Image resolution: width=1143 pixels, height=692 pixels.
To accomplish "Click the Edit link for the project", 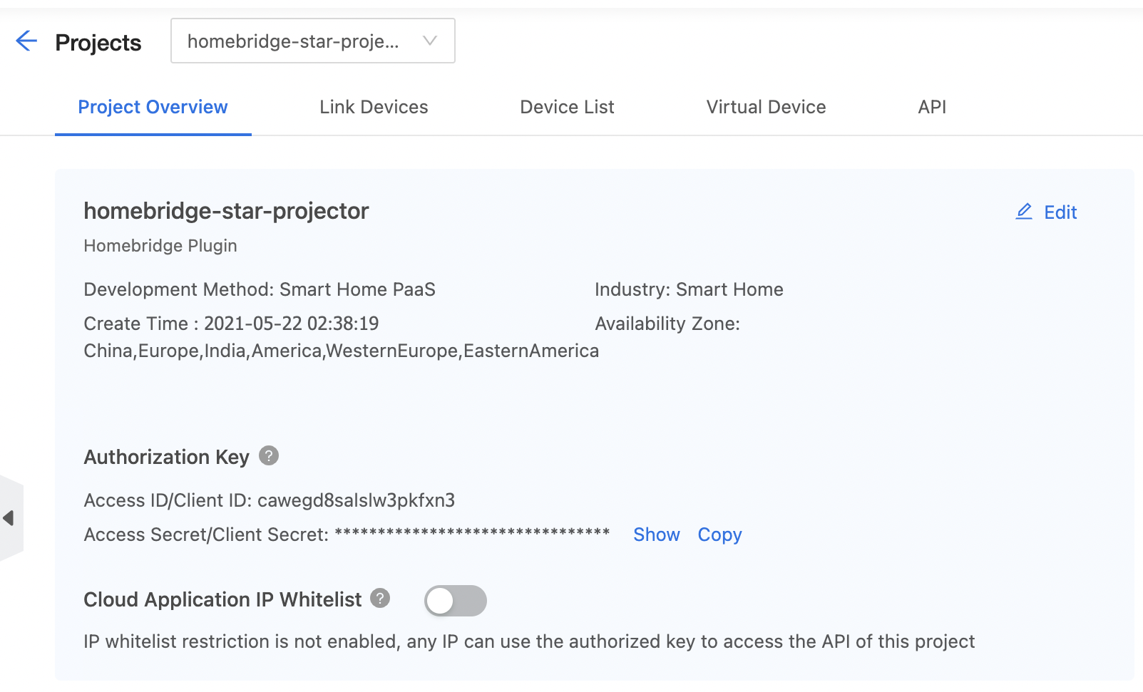I will (x=1060, y=212).
